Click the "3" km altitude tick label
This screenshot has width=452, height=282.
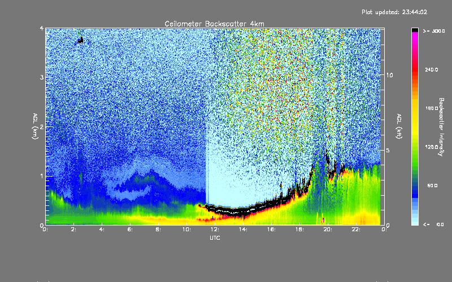42,77
